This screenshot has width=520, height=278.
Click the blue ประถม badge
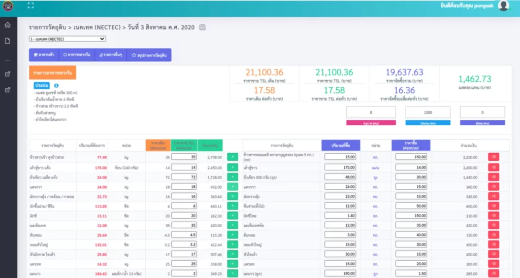click(x=42, y=86)
